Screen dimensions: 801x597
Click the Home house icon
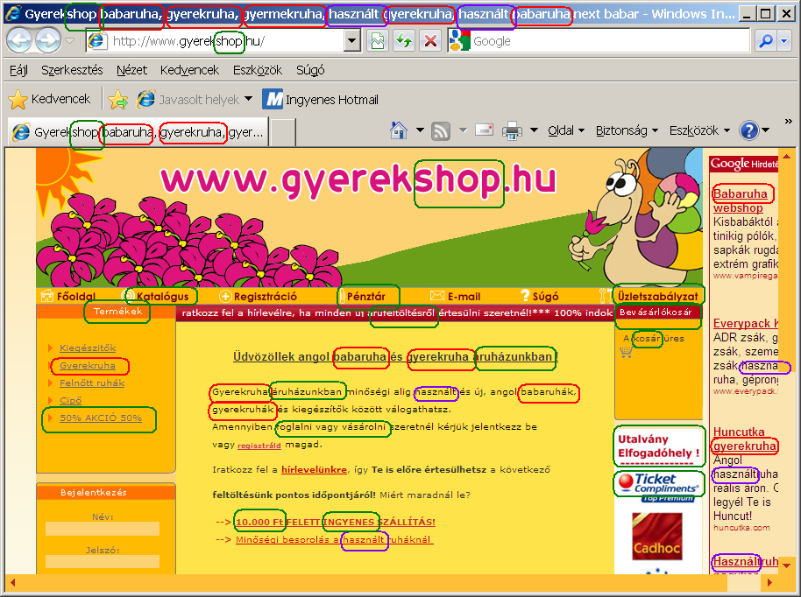coord(399,130)
